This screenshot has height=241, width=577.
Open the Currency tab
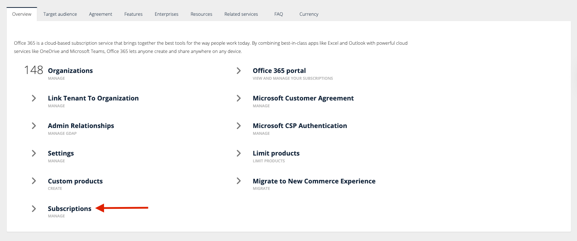309,14
